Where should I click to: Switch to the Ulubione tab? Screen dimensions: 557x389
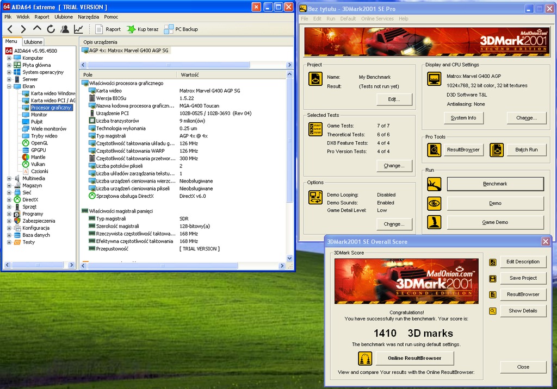[33, 42]
